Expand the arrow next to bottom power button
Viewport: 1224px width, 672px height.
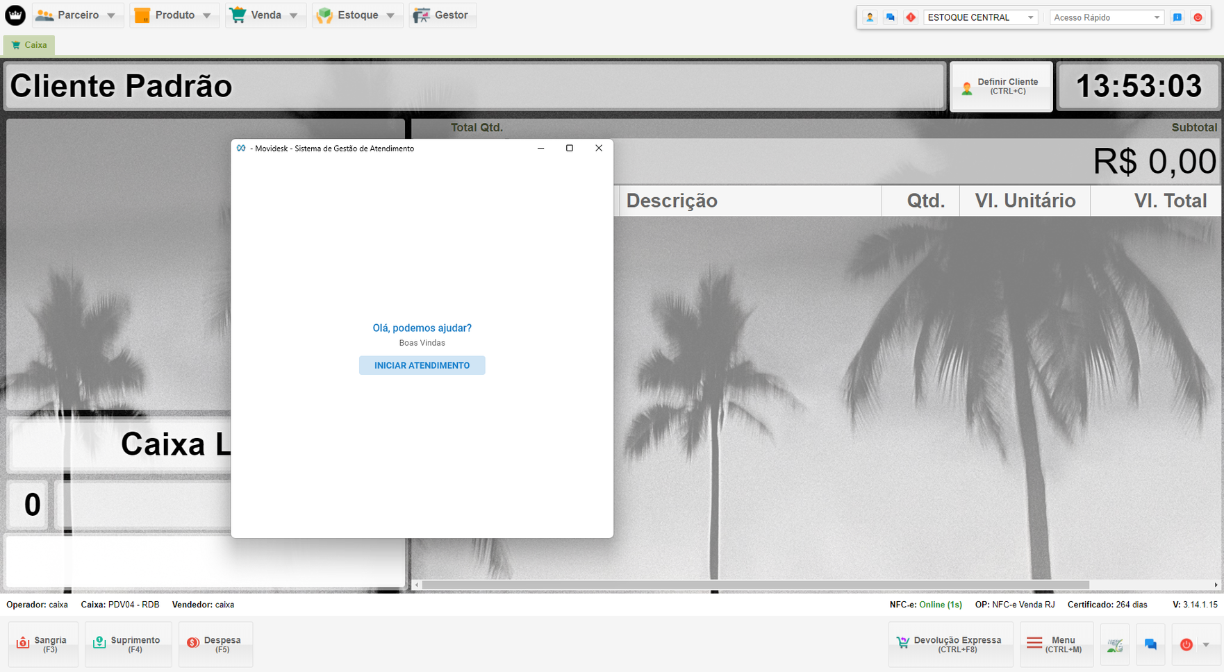coord(1207,645)
